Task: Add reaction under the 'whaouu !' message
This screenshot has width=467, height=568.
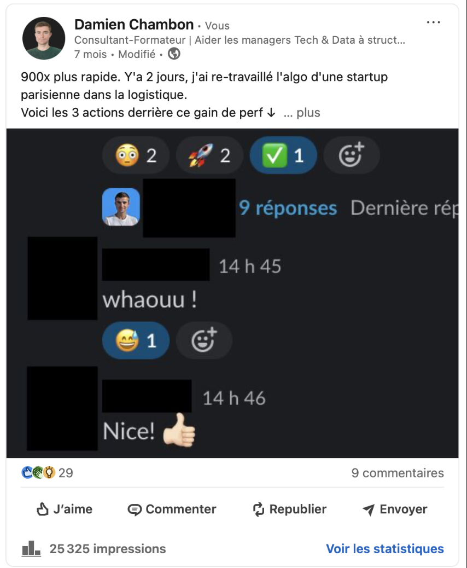Action: [x=204, y=340]
